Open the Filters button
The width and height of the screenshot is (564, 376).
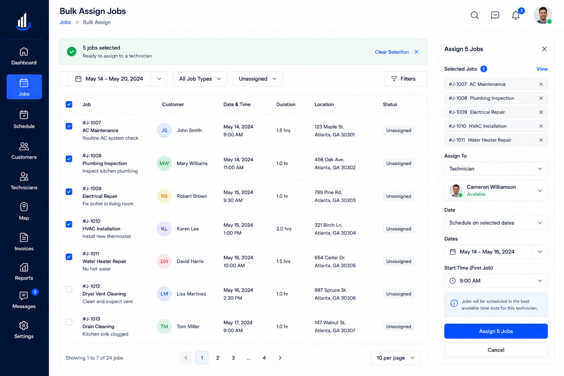[406, 79]
